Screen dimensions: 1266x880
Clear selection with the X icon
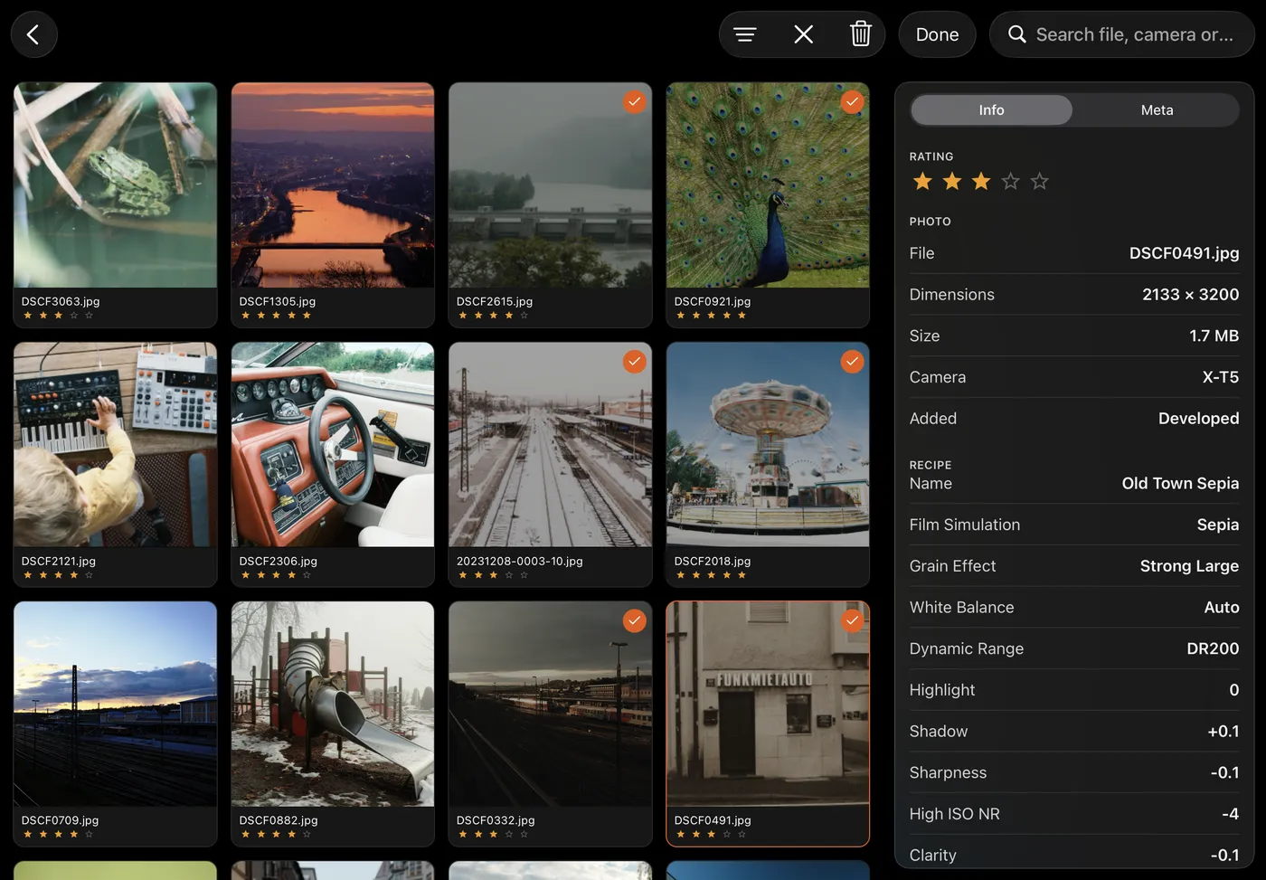(803, 34)
